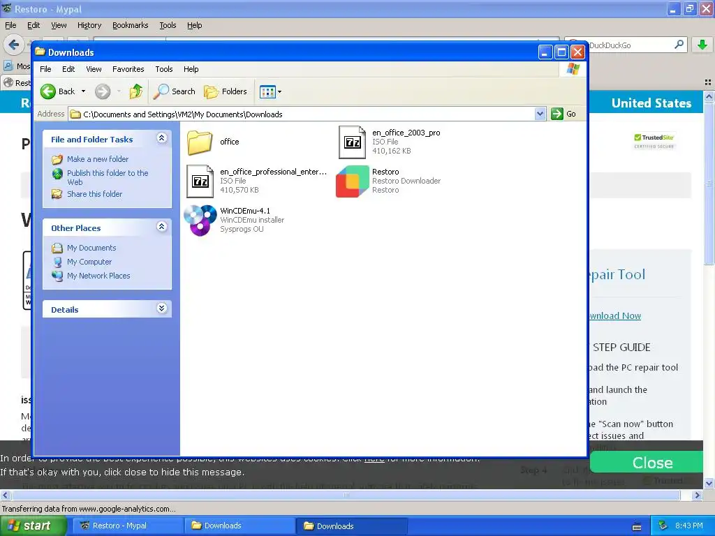Viewport: 715px width, 536px height.
Task: Select the Restoro downloader icon
Action: point(352,181)
